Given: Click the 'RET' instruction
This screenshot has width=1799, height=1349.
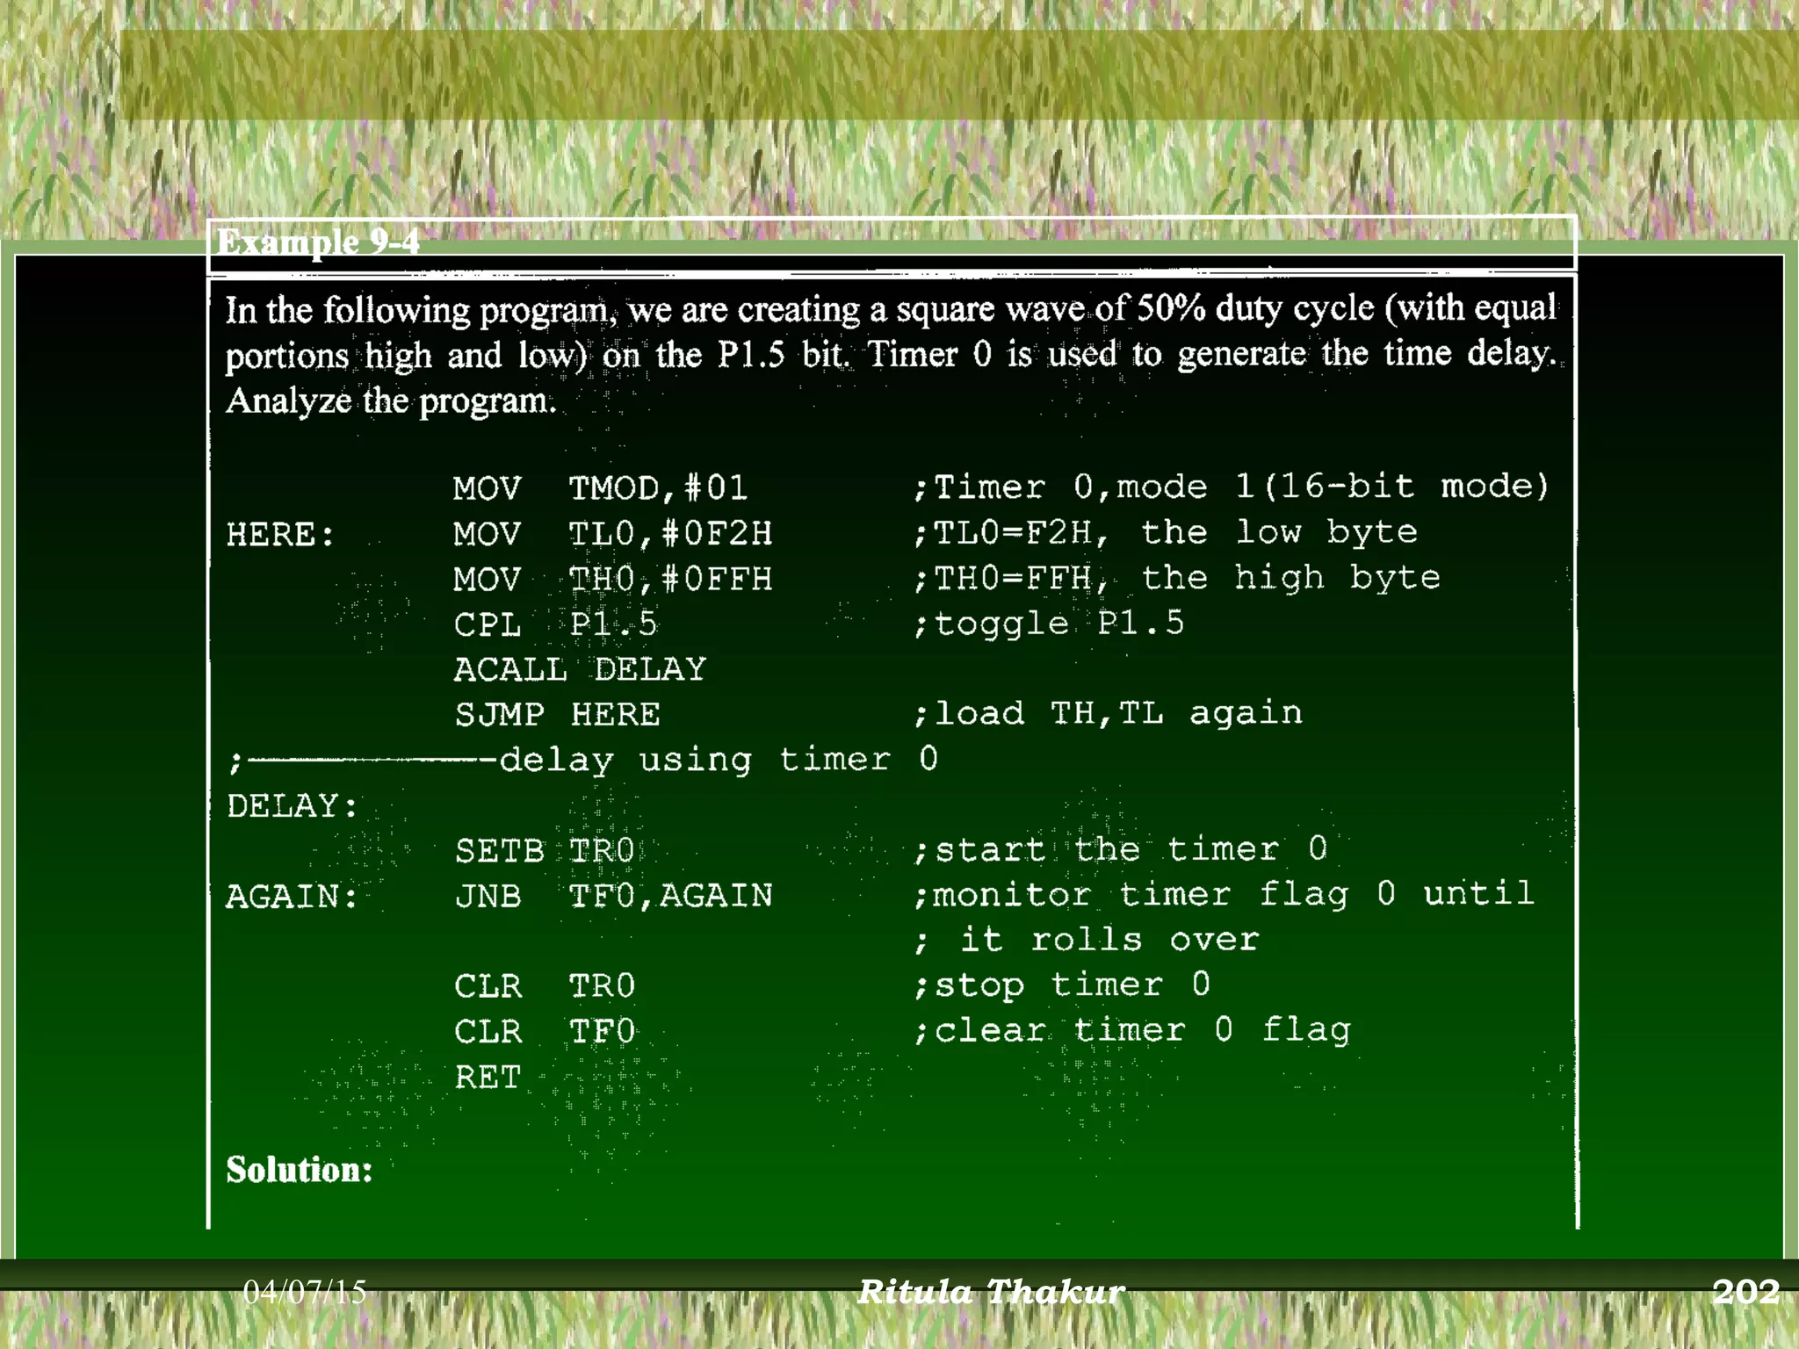Looking at the screenshot, I should (x=488, y=1078).
